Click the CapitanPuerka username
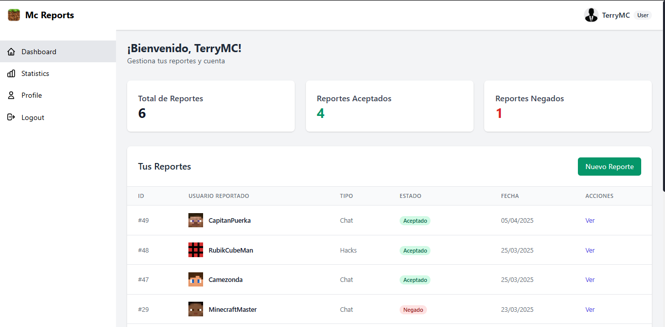Image resolution: width=665 pixels, height=327 pixels. tap(229, 220)
